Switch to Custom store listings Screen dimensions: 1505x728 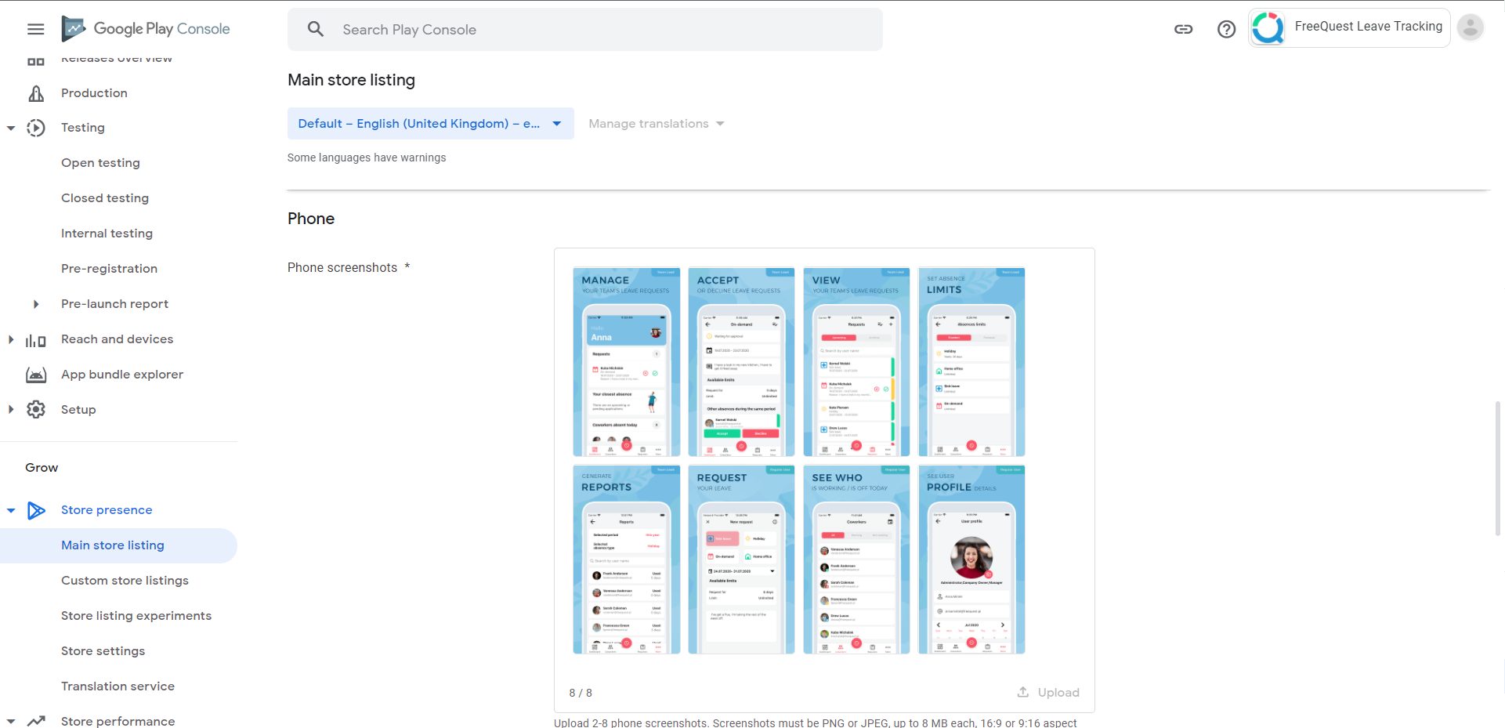(x=125, y=580)
